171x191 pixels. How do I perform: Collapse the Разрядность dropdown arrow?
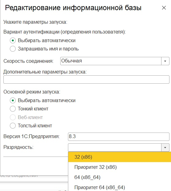point(165,147)
